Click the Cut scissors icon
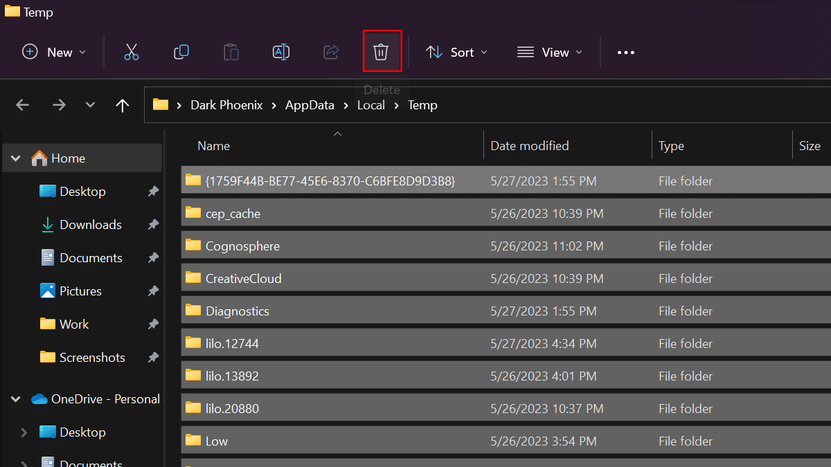831x467 pixels. (132, 52)
